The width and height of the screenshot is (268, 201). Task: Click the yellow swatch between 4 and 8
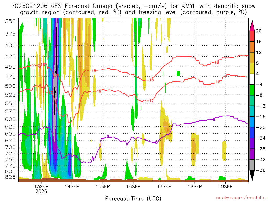[x=252, y=68]
